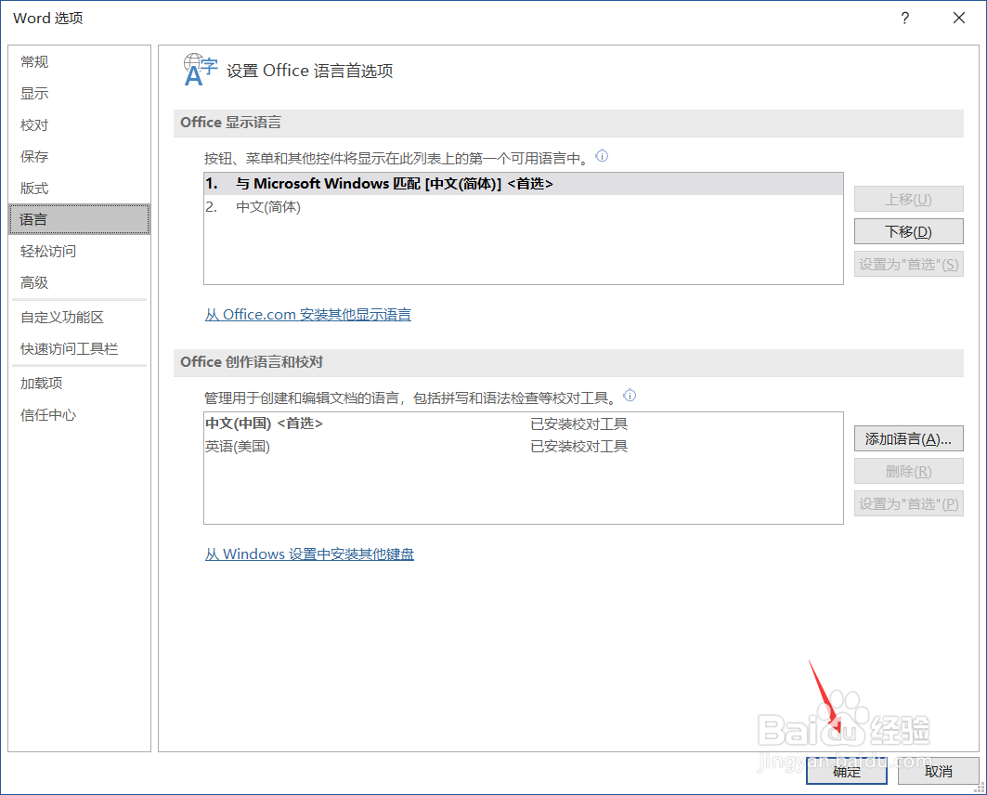This screenshot has width=987, height=795.
Task: Go to the 版式 category
Action: [x=79, y=188]
